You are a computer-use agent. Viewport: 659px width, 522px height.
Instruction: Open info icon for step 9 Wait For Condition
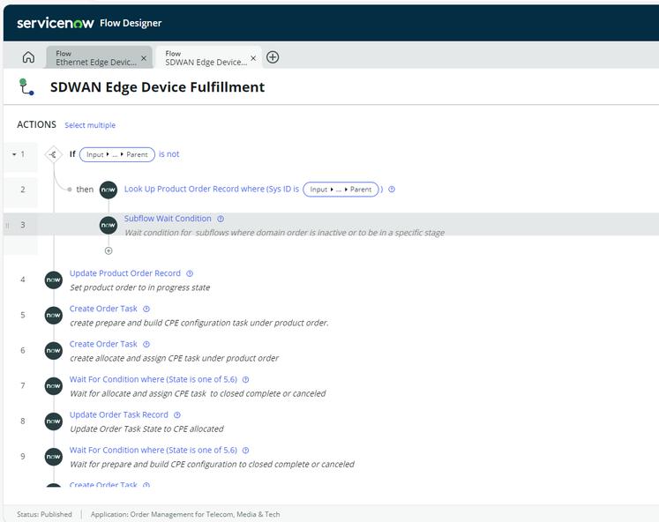click(246, 451)
